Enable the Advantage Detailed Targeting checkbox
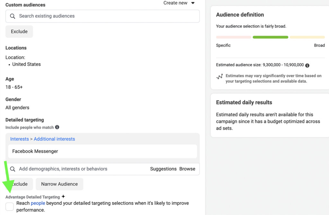The height and width of the screenshot is (215, 329). [9, 206]
